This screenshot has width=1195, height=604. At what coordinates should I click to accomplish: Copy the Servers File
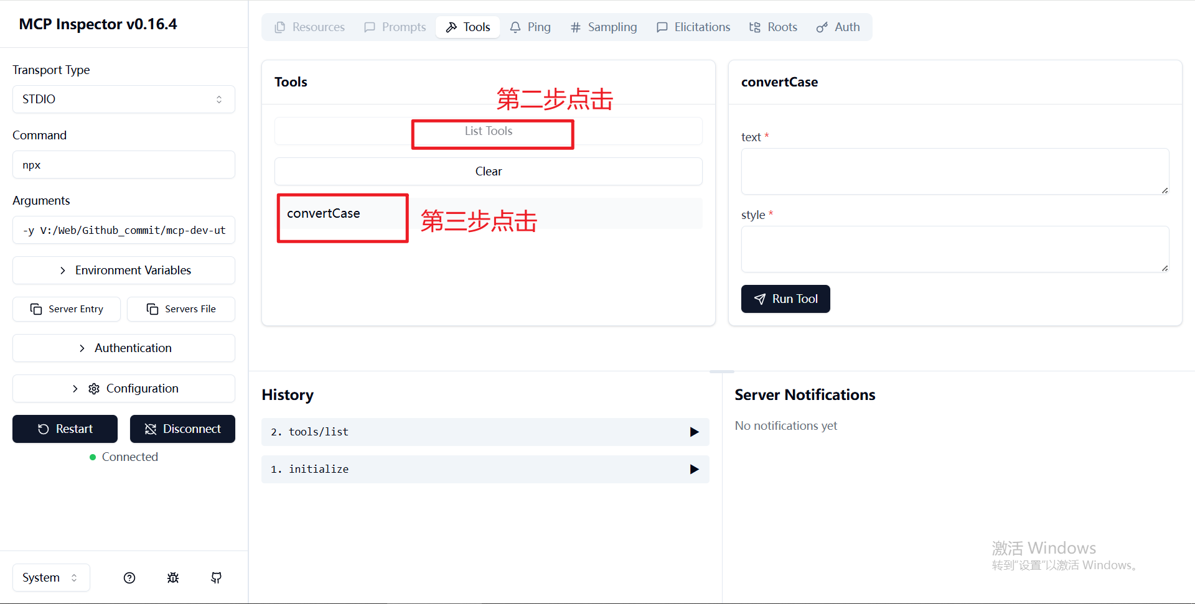point(181,309)
